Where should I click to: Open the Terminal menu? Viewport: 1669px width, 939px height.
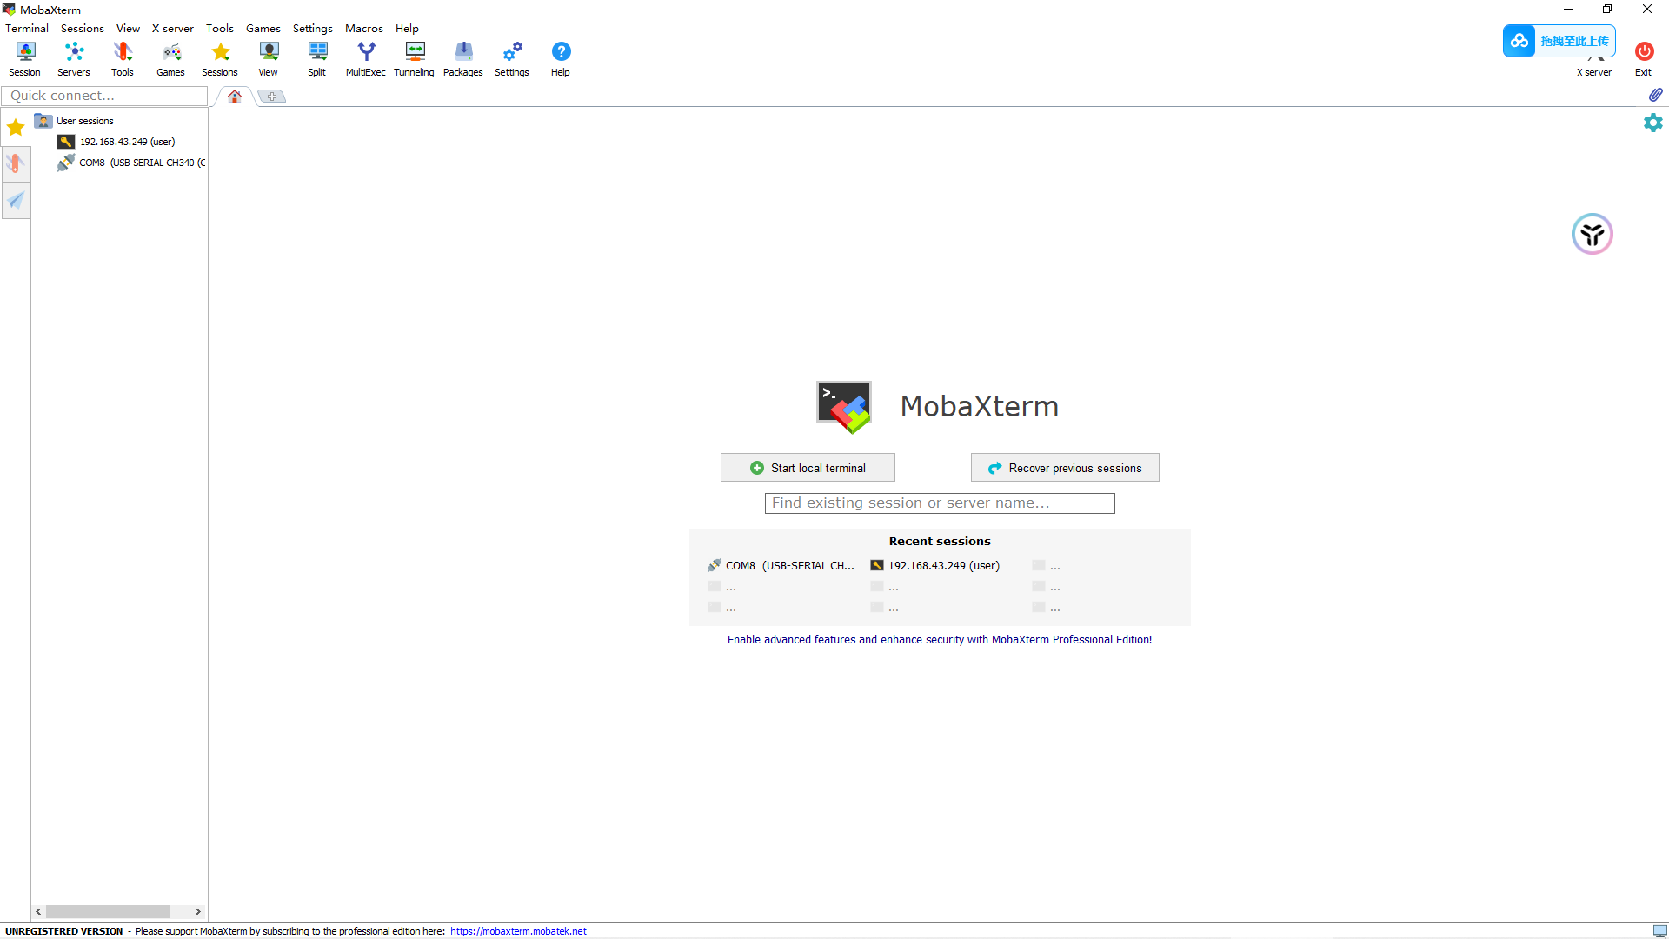pos(27,28)
